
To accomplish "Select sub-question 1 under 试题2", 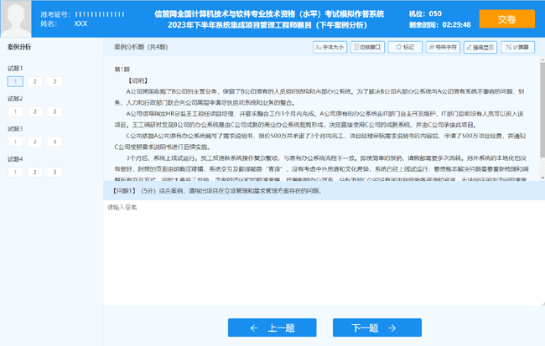I will click(x=15, y=111).
